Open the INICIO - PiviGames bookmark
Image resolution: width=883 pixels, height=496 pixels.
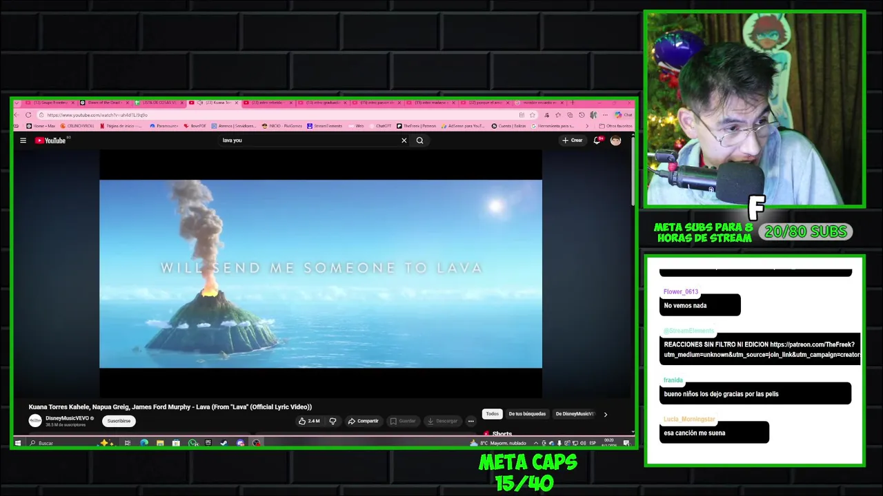[282, 126]
